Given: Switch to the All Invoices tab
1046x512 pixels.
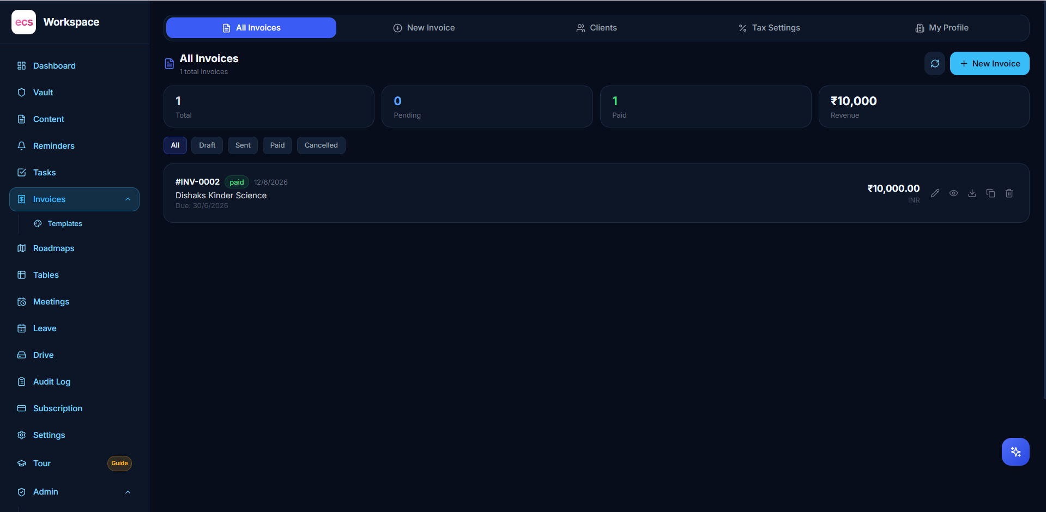Looking at the screenshot, I should pos(251,28).
